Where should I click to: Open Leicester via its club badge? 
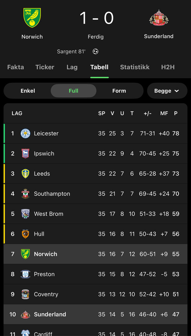[25, 133]
